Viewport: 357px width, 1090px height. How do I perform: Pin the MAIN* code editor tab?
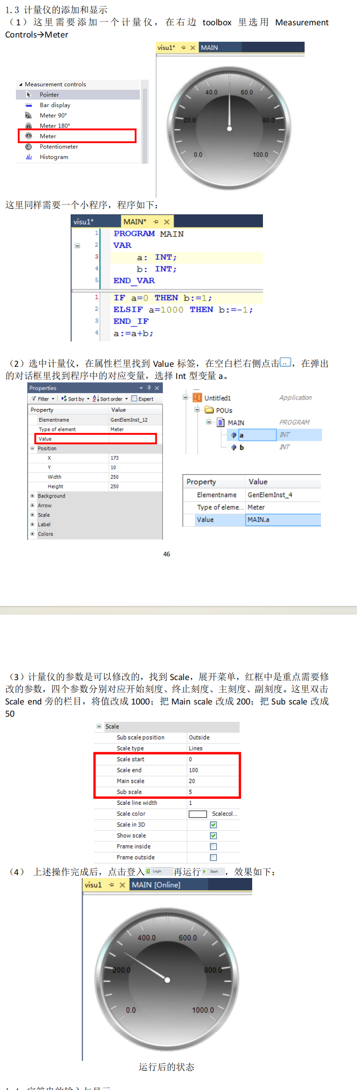pos(156,221)
